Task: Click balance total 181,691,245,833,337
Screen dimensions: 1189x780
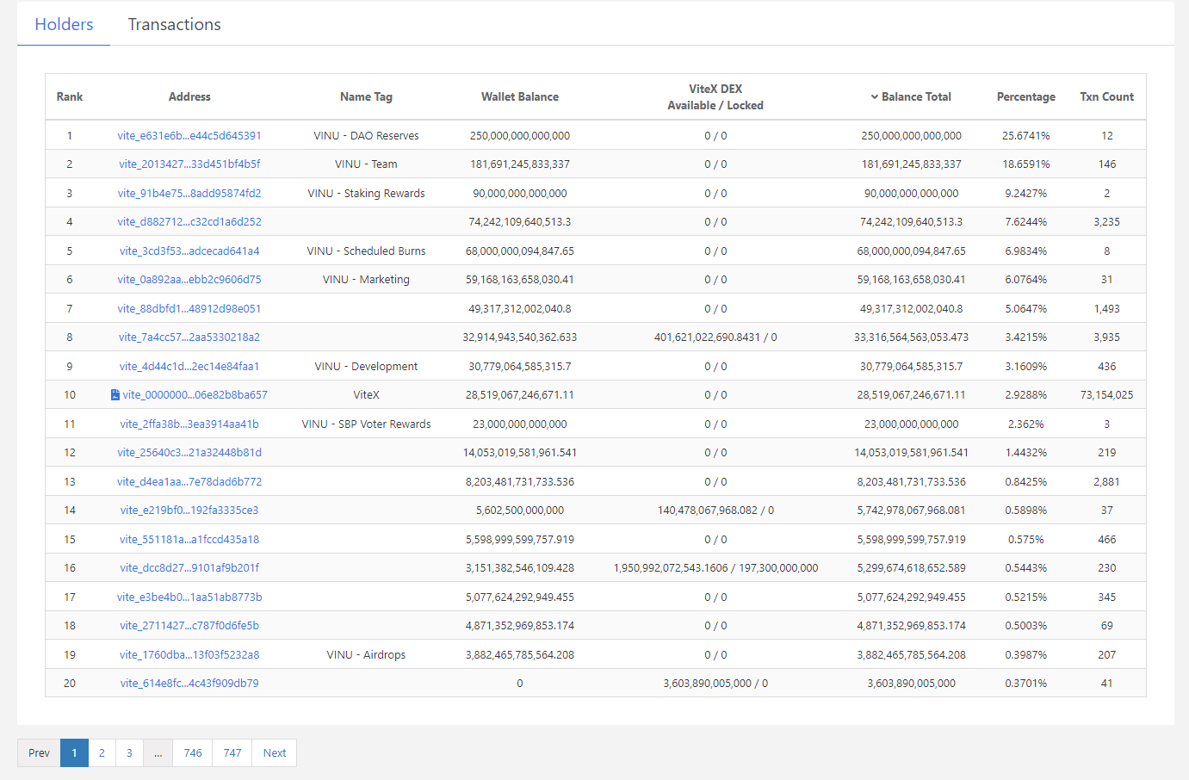Action: click(912, 164)
